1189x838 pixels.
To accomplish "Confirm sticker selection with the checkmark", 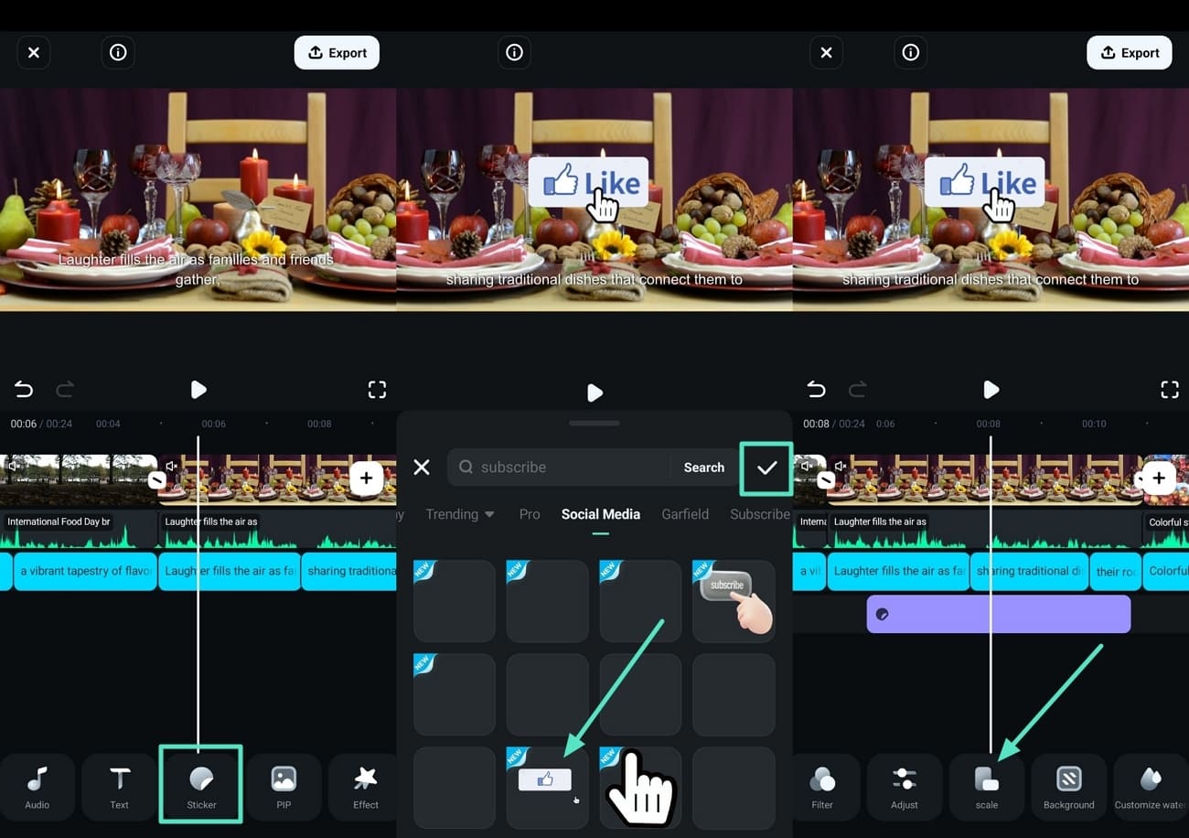I will (766, 467).
